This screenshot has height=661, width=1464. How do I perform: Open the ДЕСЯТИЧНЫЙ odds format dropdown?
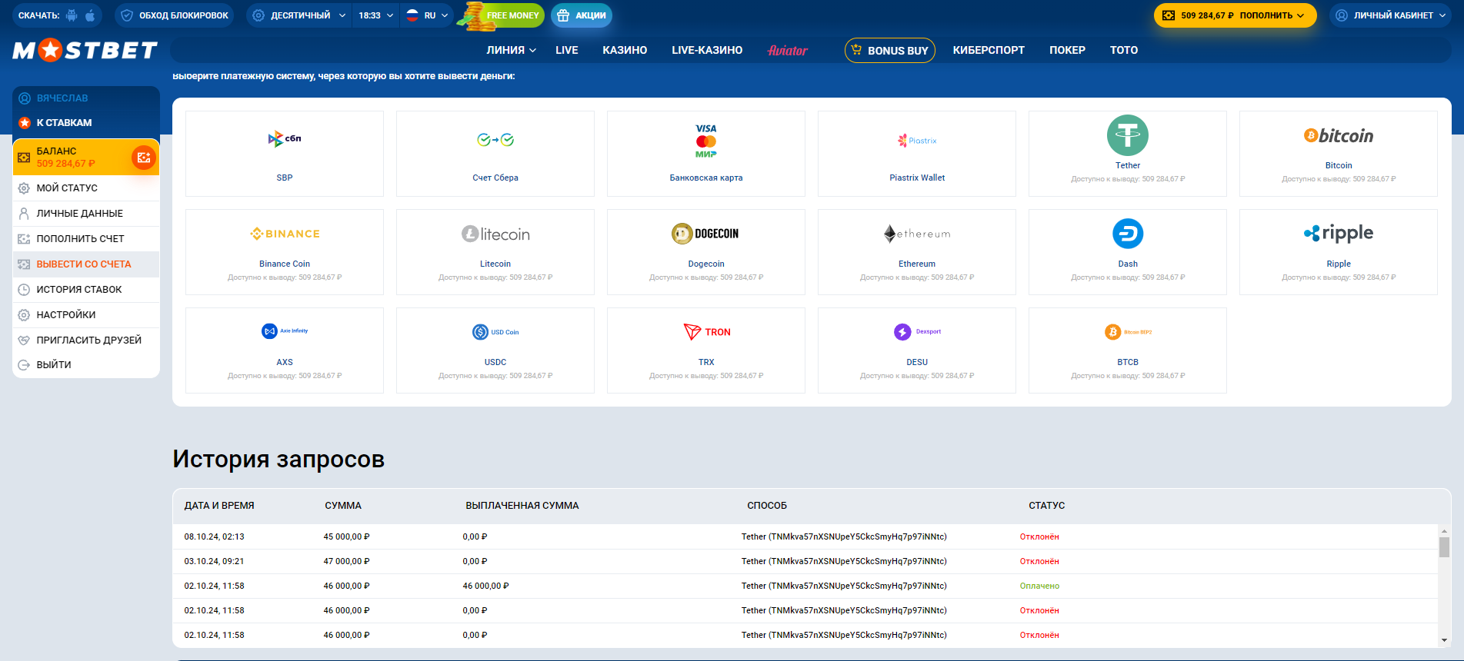[x=299, y=15]
